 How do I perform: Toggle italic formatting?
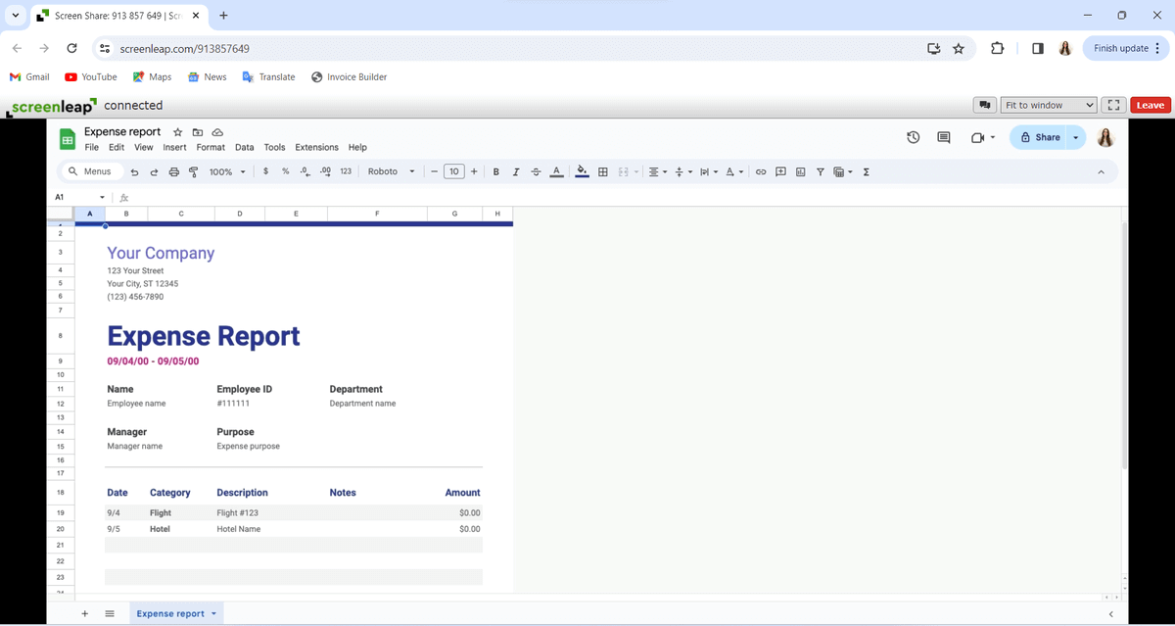[x=516, y=171]
